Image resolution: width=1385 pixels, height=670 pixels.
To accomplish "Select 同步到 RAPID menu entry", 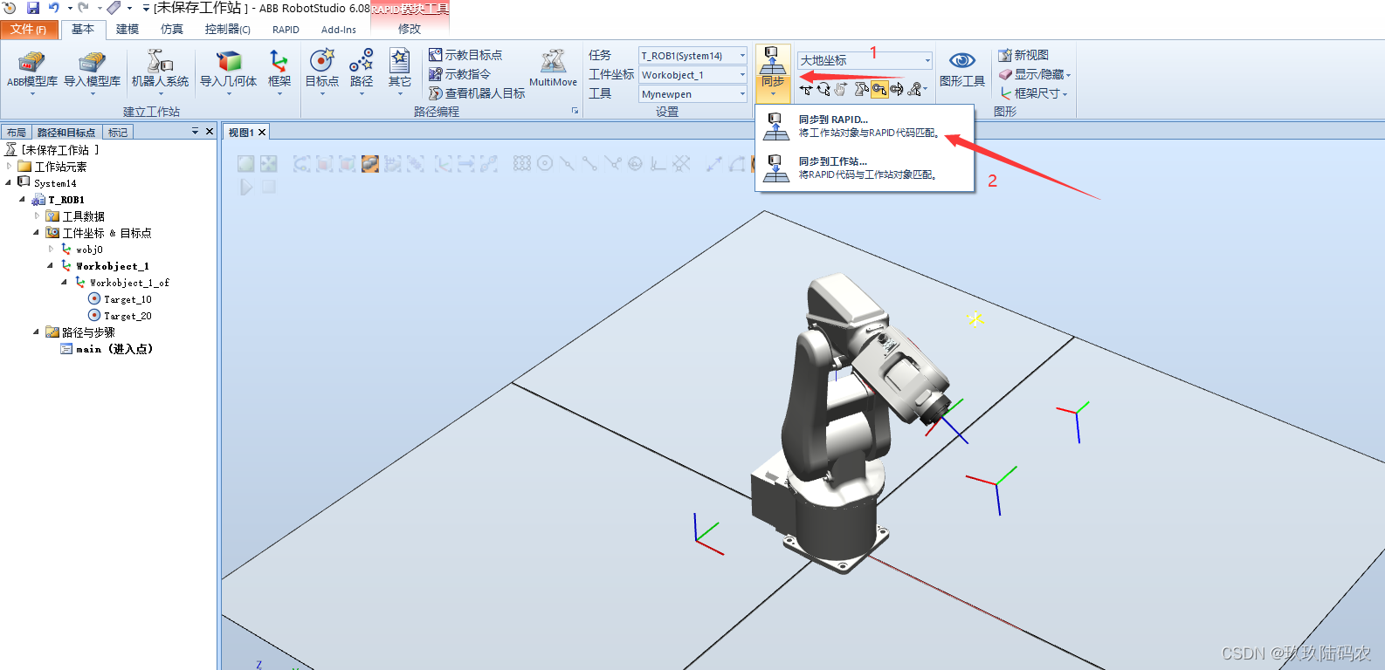I will click(x=865, y=126).
